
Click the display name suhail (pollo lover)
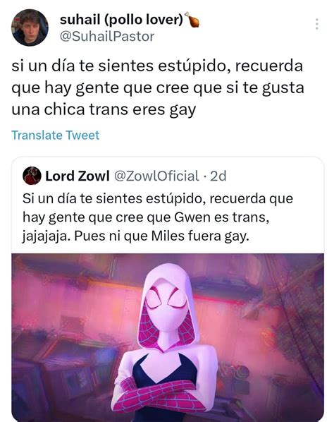click(x=121, y=20)
